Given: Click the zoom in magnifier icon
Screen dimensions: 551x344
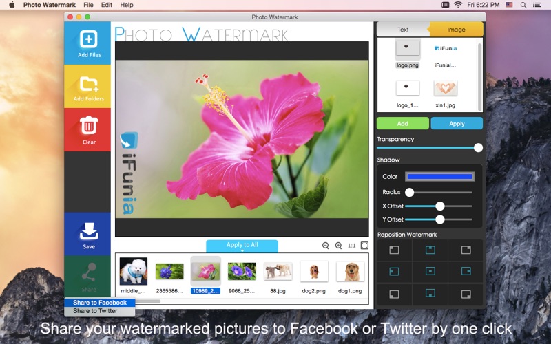Looking at the screenshot, I should pos(338,246).
